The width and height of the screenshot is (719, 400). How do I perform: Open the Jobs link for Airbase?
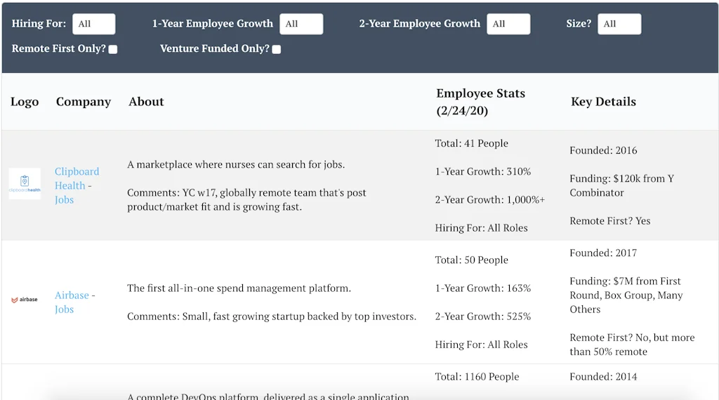tap(64, 309)
